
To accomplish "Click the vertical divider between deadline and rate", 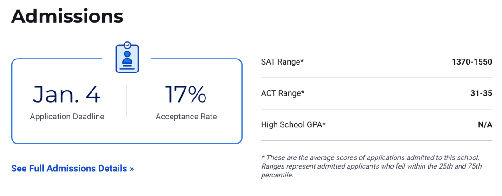I will (126, 101).
